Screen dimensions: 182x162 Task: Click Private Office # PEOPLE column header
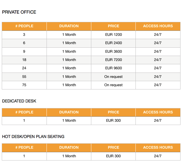click(x=24, y=26)
